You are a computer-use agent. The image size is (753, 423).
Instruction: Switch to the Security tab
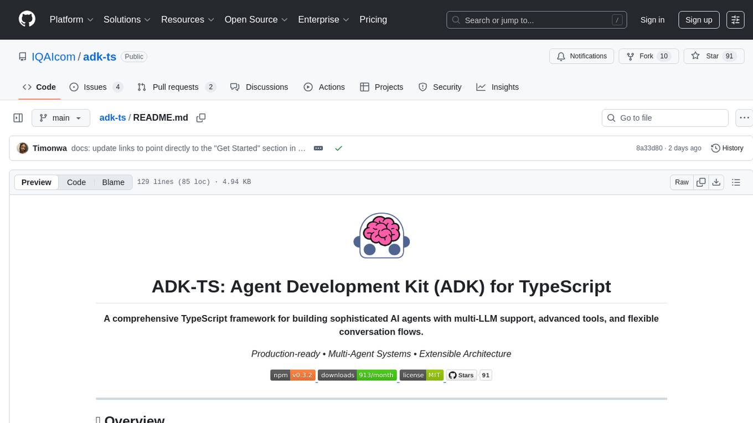pos(440,87)
